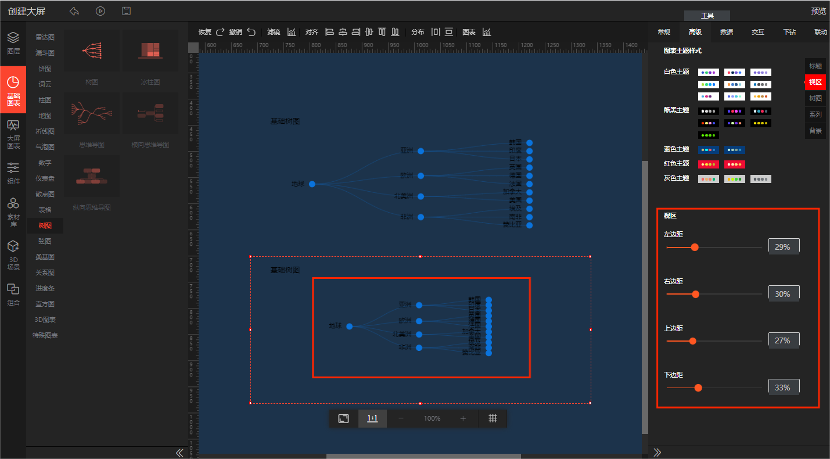Screen dimensions: 830x459
Task: Open the 素材库 material library
Action: (x=13, y=212)
